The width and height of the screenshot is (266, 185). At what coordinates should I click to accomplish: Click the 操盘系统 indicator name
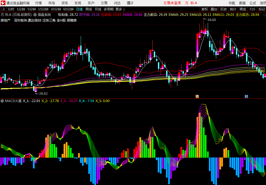tap(44, 15)
